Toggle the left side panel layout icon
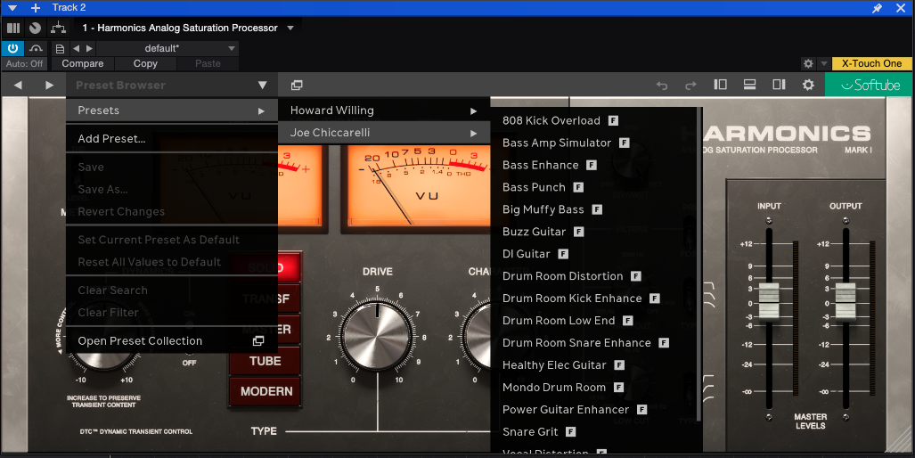Screen dimensions: 915x458 click(720, 85)
